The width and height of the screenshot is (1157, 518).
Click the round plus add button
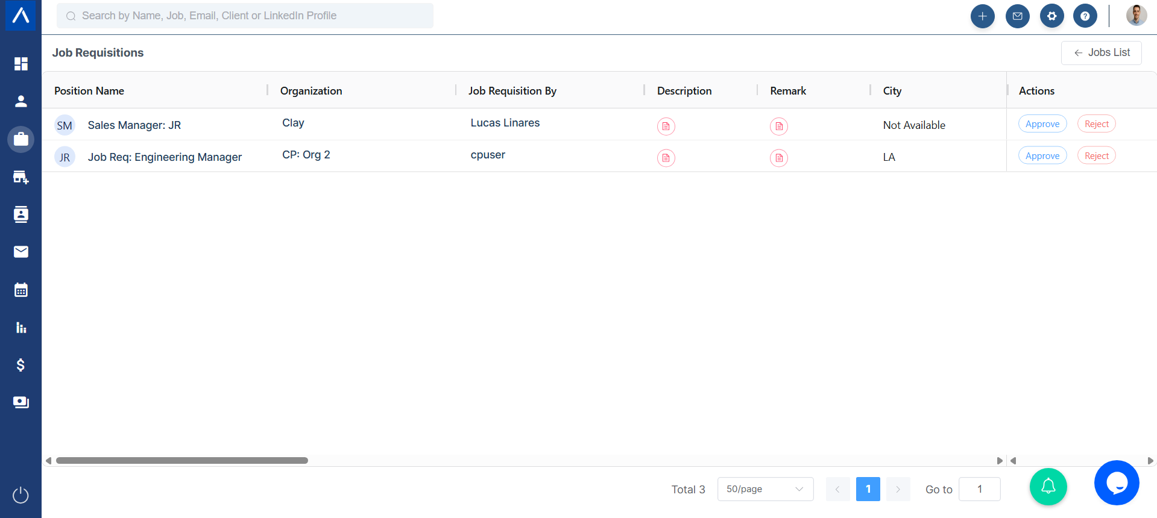click(x=982, y=16)
